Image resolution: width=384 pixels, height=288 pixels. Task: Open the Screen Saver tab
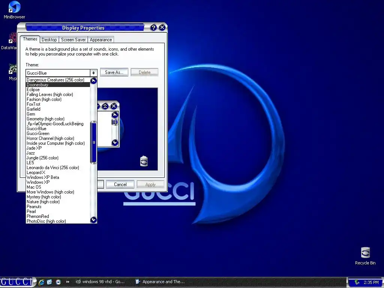[x=73, y=40]
